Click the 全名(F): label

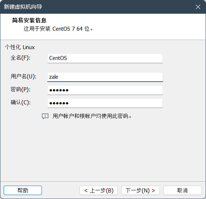pos(20,58)
